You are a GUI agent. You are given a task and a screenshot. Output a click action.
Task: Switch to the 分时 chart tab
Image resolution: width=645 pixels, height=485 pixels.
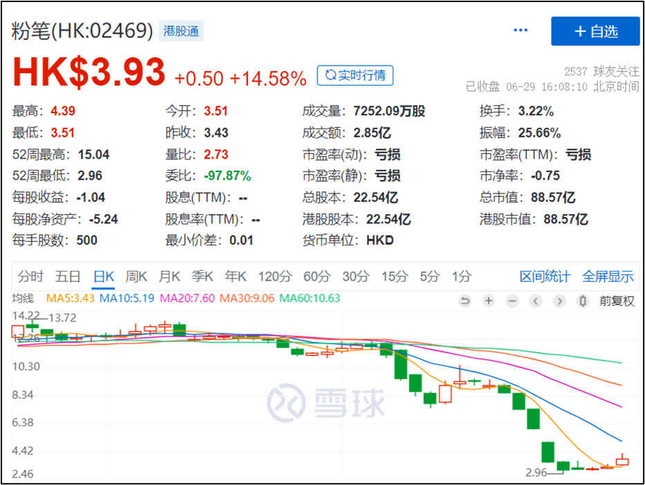30,276
